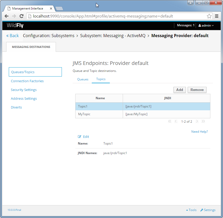Viewport: 223px width, 218px height.
Task: Select the MyTopic row name cell
Action: 99,114
